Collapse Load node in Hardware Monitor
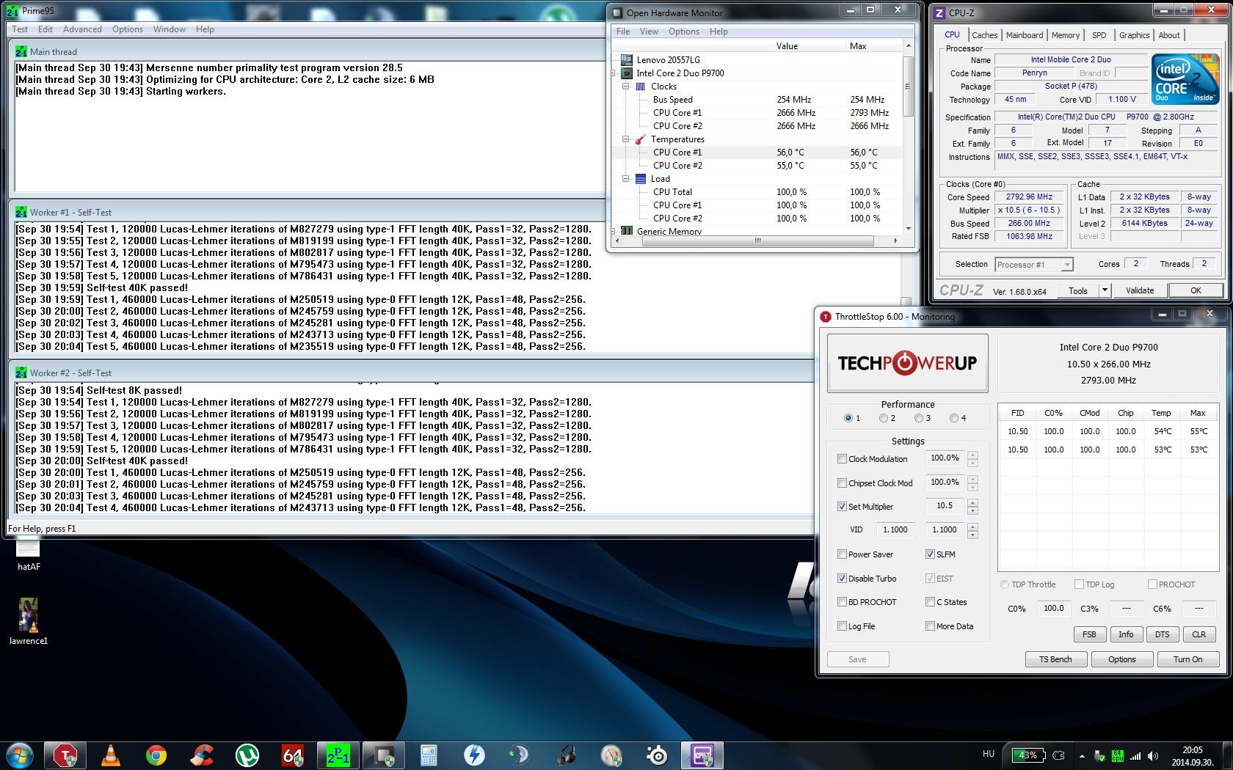The width and height of the screenshot is (1233, 770). click(x=626, y=179)
